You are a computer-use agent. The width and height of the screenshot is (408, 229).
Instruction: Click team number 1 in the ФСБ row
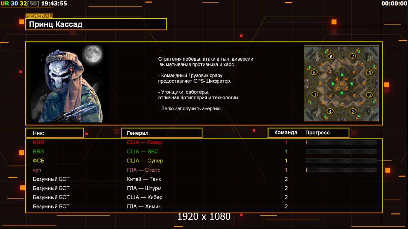coord(286,161)
